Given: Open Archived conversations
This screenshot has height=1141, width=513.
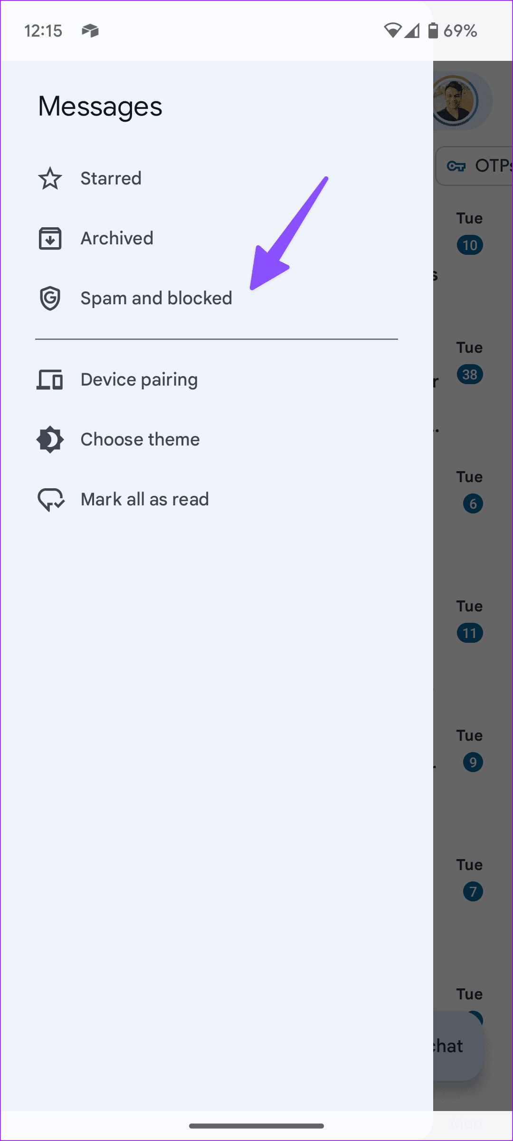Looking at the screenshot, I should point(117,238).
